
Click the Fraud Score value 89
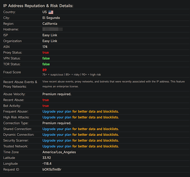click(x=44, y=70)
